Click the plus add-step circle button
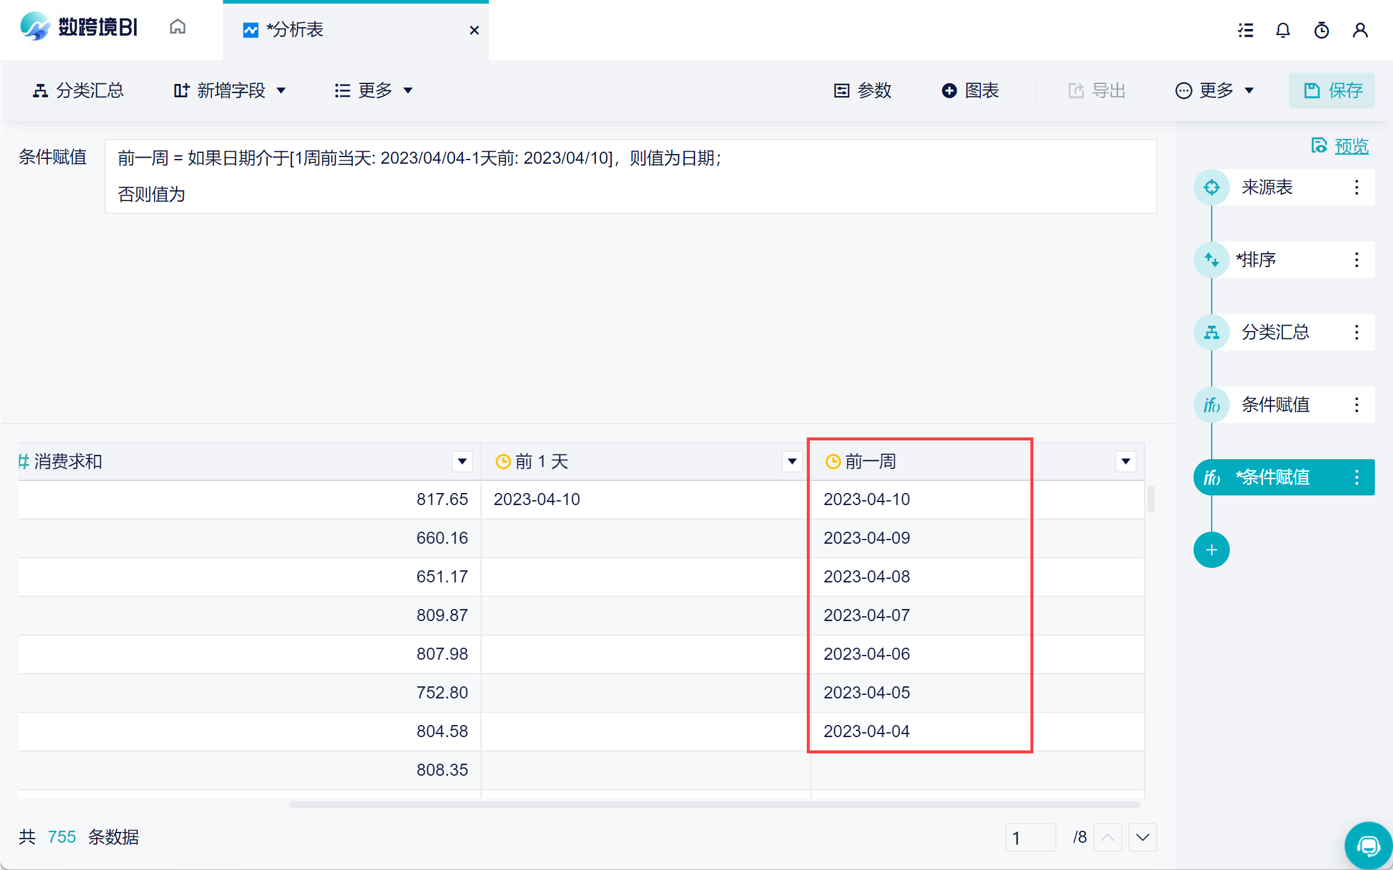 (1211, 550)
